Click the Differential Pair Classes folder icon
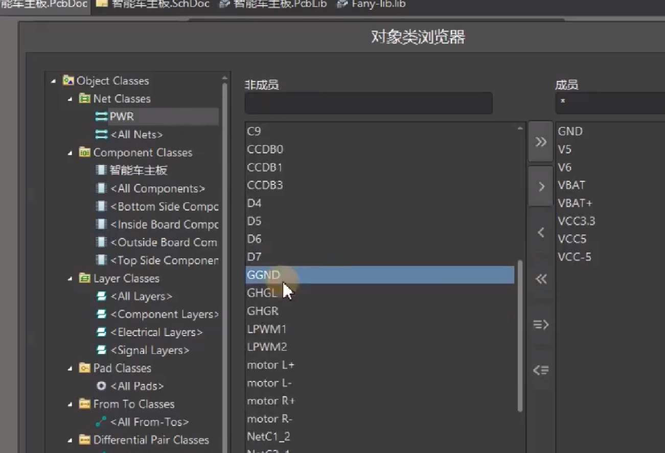 coord(85,440)
